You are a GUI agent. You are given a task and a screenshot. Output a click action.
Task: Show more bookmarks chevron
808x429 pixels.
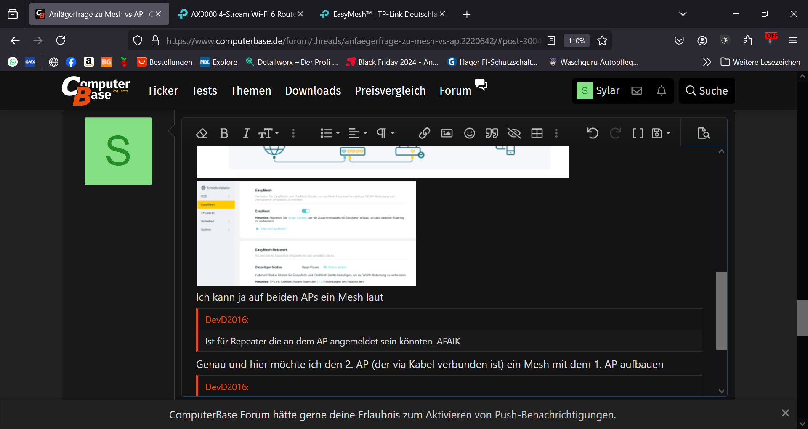pos(707,62)
